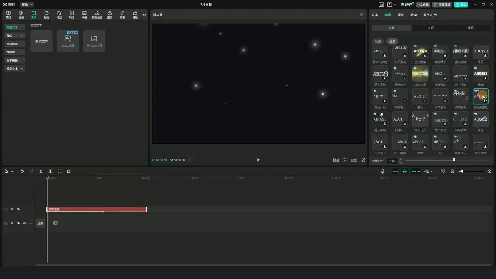The image size is (496, 279).
Task: Click the 发布模板 publish template button
Action: [x=442, y=5]
